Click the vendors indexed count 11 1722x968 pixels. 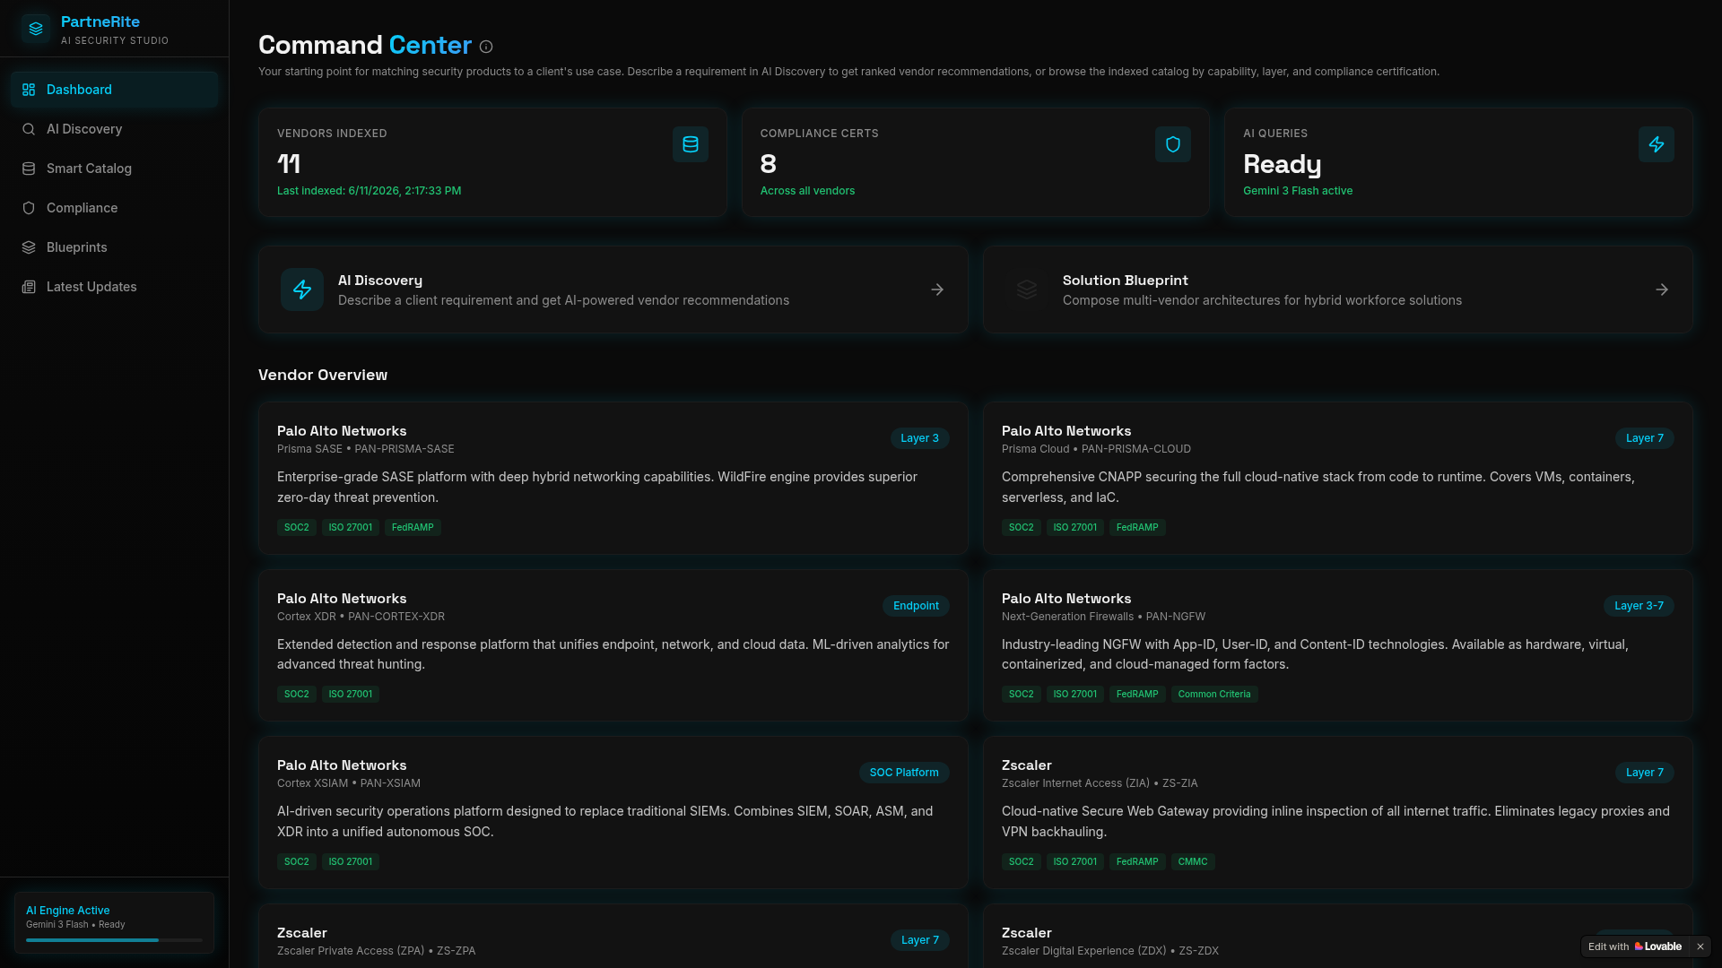[x=289, y=164]
